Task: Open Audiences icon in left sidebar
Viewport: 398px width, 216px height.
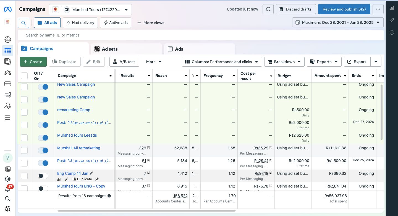Action: click(x=8, y=73)
